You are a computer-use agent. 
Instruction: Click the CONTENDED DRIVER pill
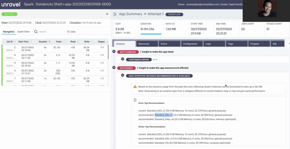(x=139, y=60)
